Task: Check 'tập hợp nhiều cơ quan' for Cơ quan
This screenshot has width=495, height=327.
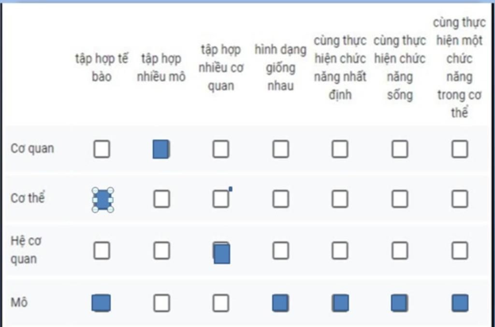Action: (x=221, y=149)
